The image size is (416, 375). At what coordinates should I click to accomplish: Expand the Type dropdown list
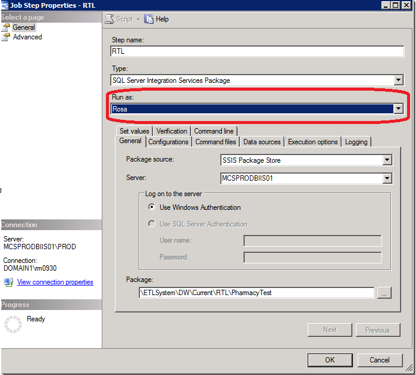click(x=398, y=80)
